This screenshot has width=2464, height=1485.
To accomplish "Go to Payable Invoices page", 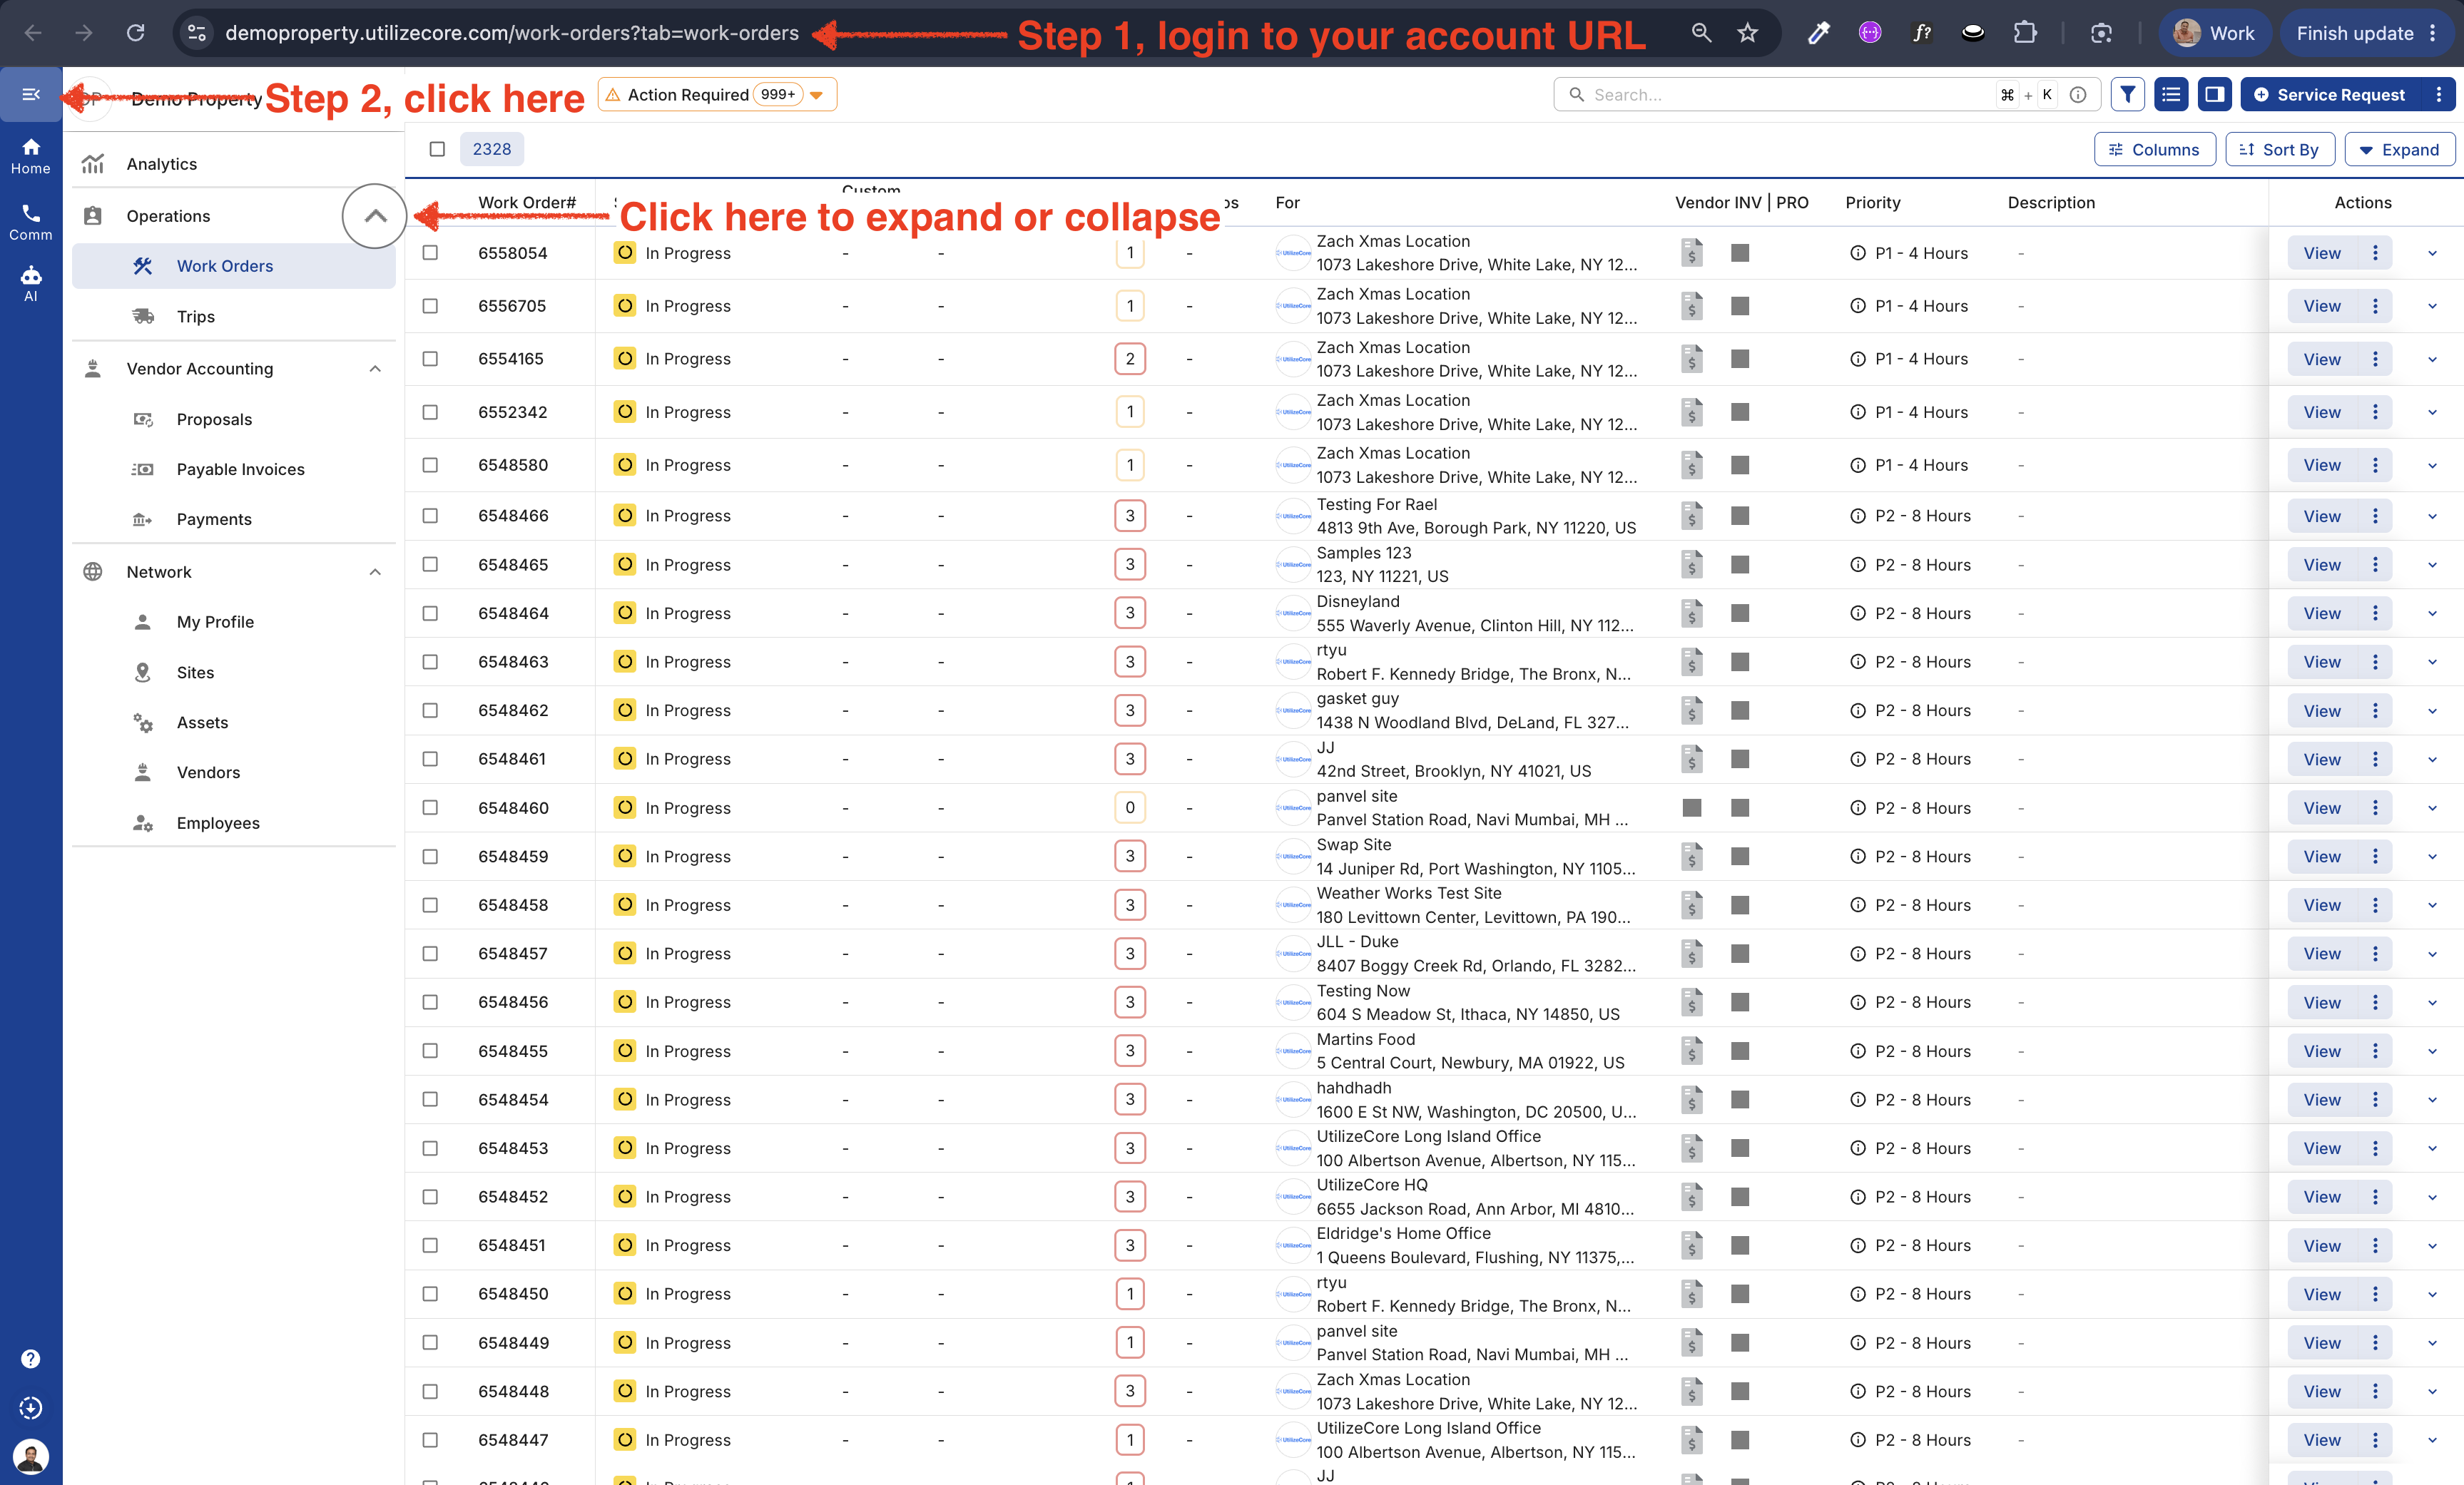I will point(234,469).
